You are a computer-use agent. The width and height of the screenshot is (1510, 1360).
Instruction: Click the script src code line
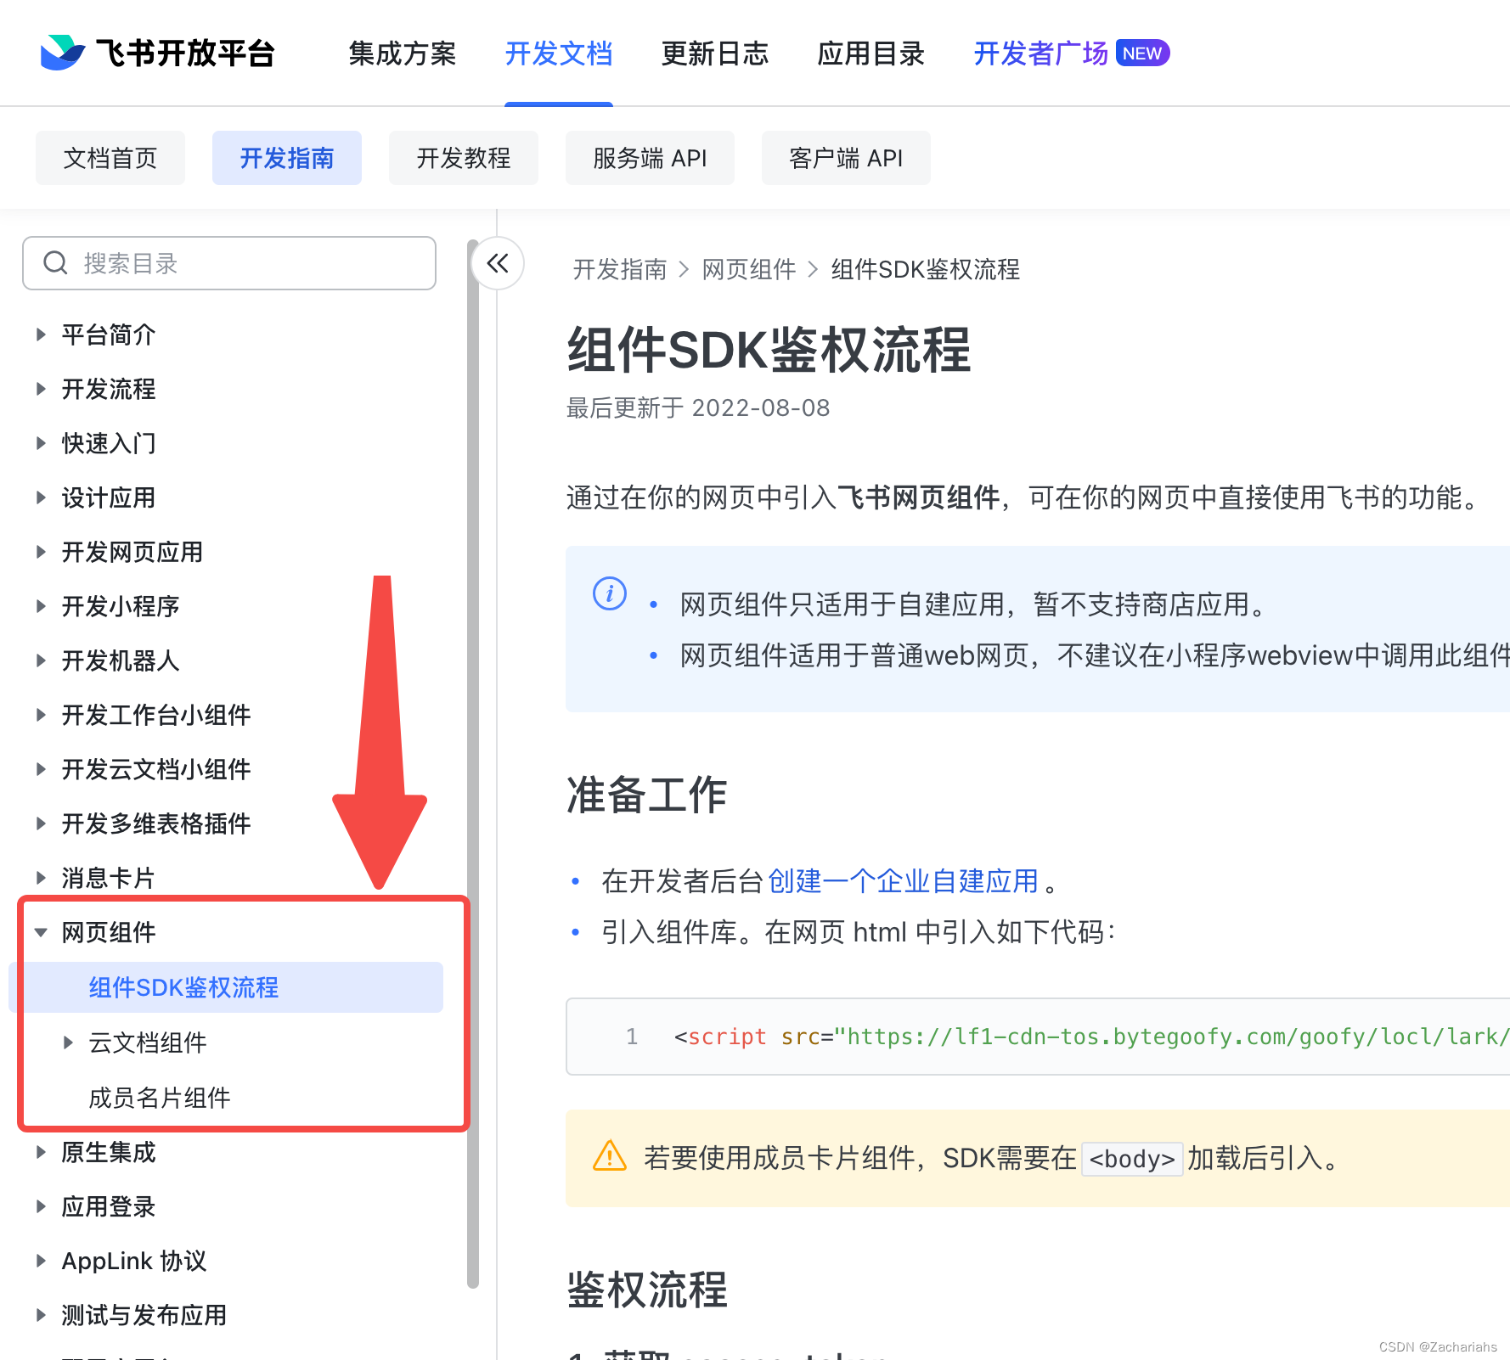[x=1091, y=1037]
